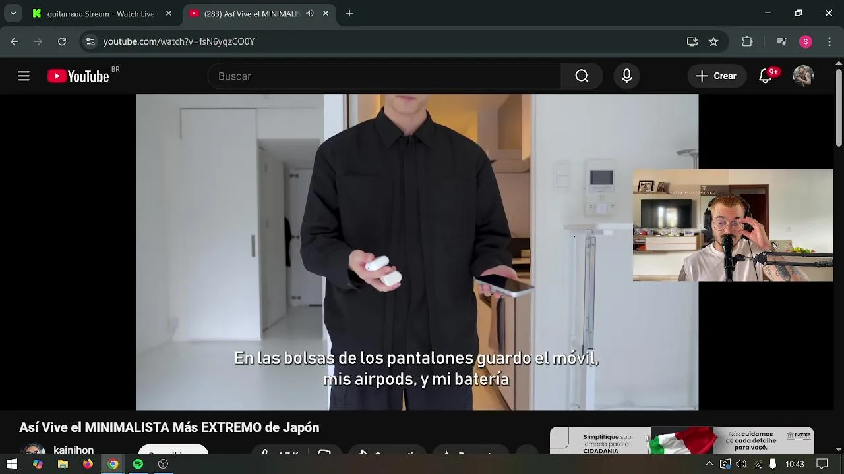Image resolution: width=844 pixels, height=474 pixels.
Task: Go back to the previous page
Action: tap(15, 41)
